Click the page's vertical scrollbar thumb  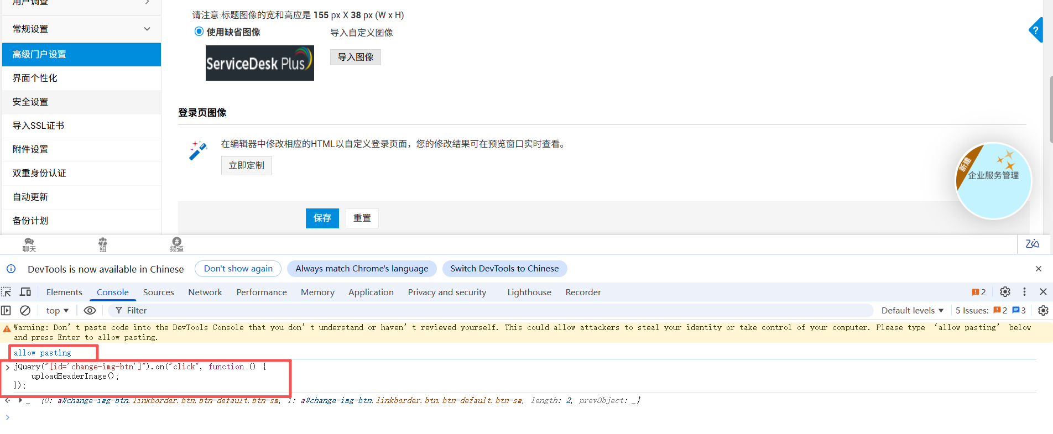click(x=1050, y=111)
